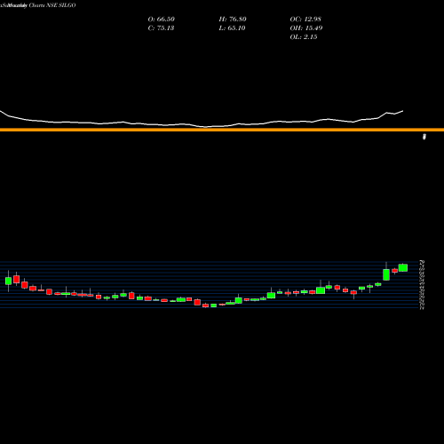The width and height of the screenshot is (444, 444).
Task: Select the close value 'C: 75.13'
Action: pos(161,28)
